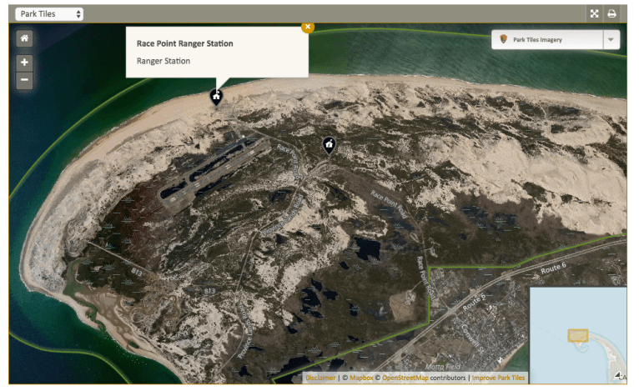The image size is (639, 391).
Task: Click the NPS arrowhead icon in layer selector
Action: point(504,40)
